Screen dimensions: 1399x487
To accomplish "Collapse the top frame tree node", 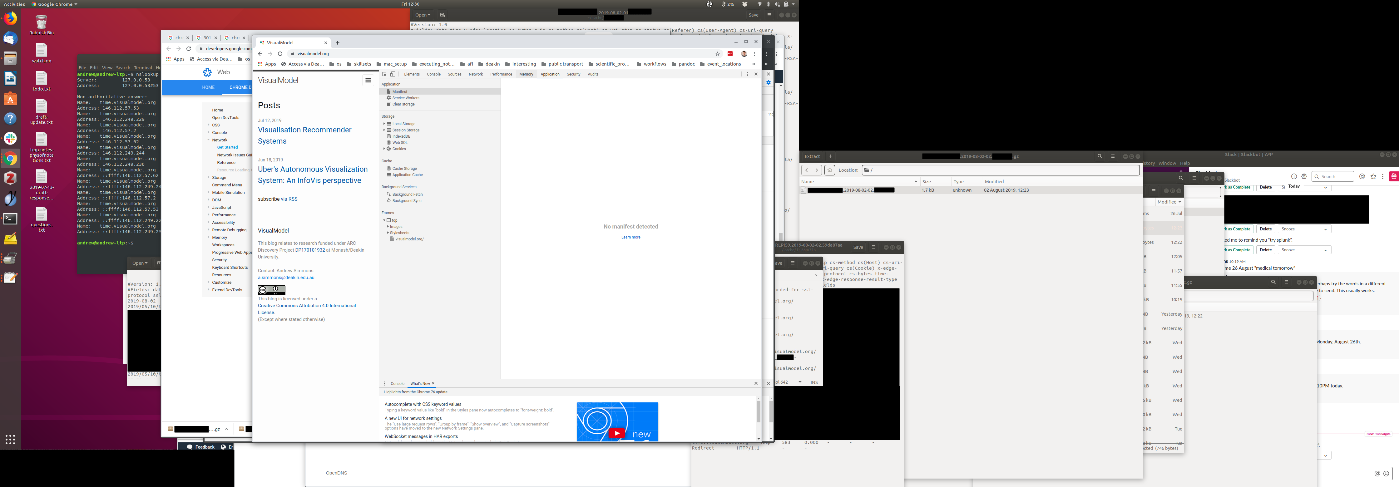I will tap(384, 220).
